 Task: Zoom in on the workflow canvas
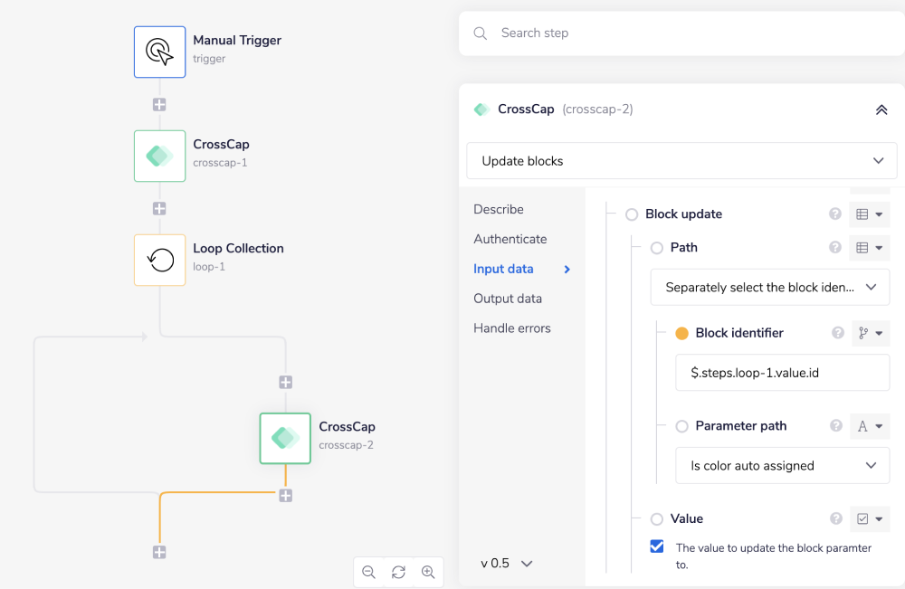point(428,572)
